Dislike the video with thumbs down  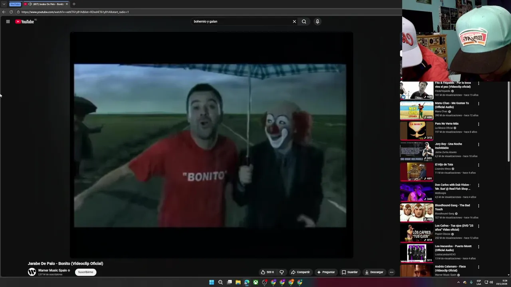[x=282, y=272]
